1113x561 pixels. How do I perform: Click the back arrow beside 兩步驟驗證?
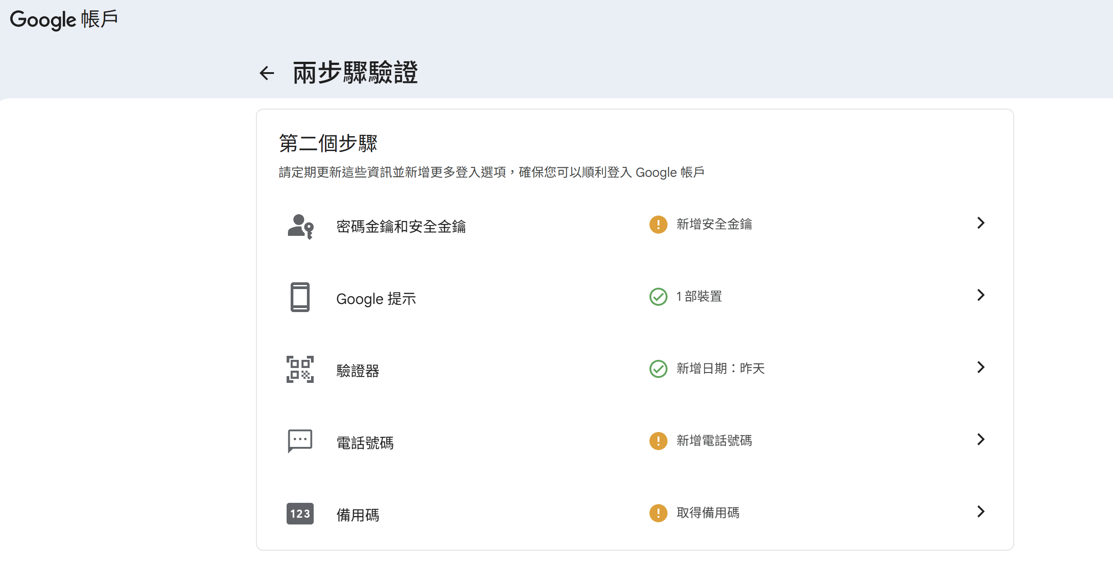tap(267, 73)
